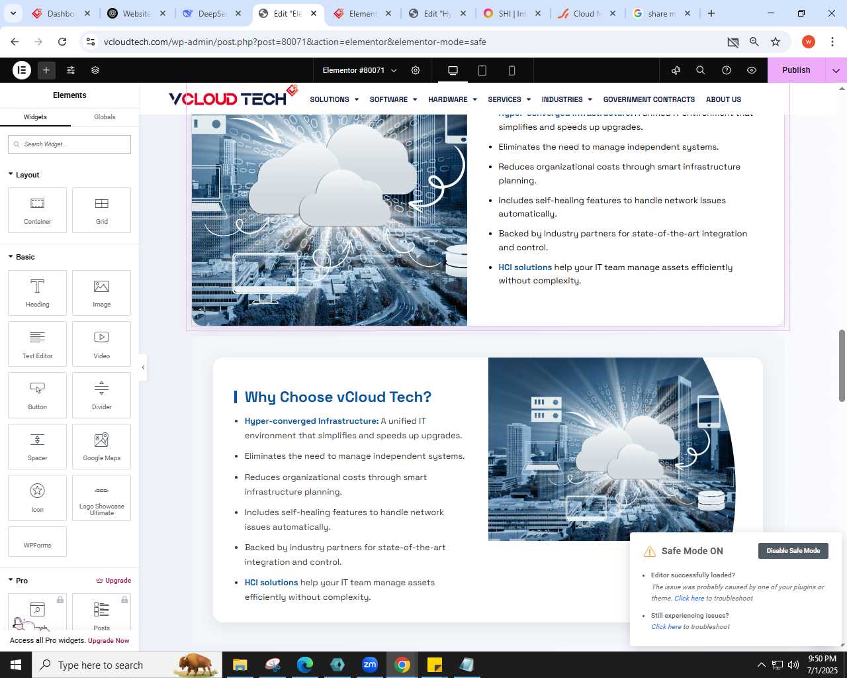
Task: Open the Elementor logo menu
Action: tap(22, 70)
